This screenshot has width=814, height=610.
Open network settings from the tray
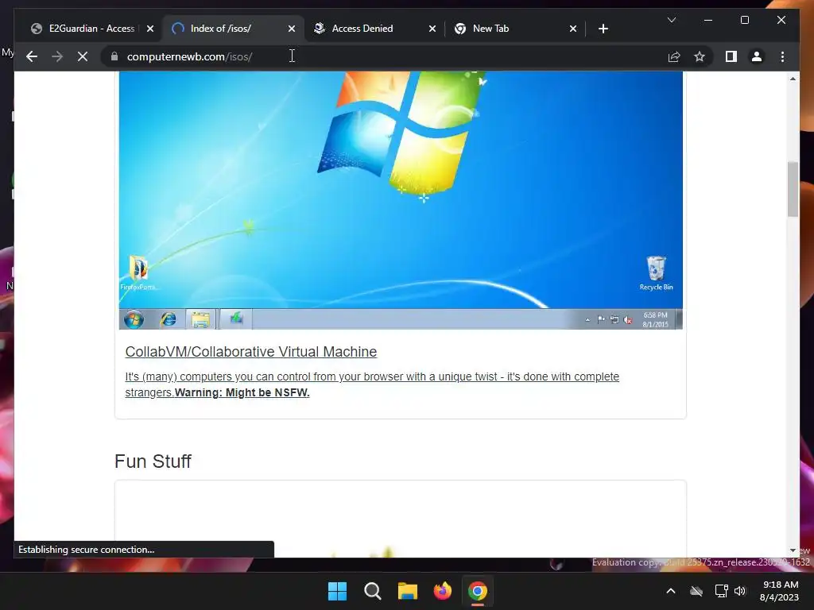pyautogui.click(x=721, y=591)
